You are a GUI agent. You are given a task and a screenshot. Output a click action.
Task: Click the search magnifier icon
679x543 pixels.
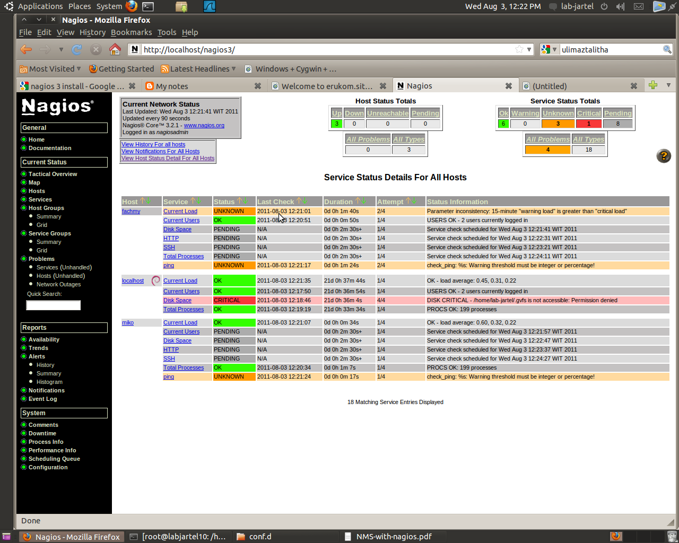[667, 49]
